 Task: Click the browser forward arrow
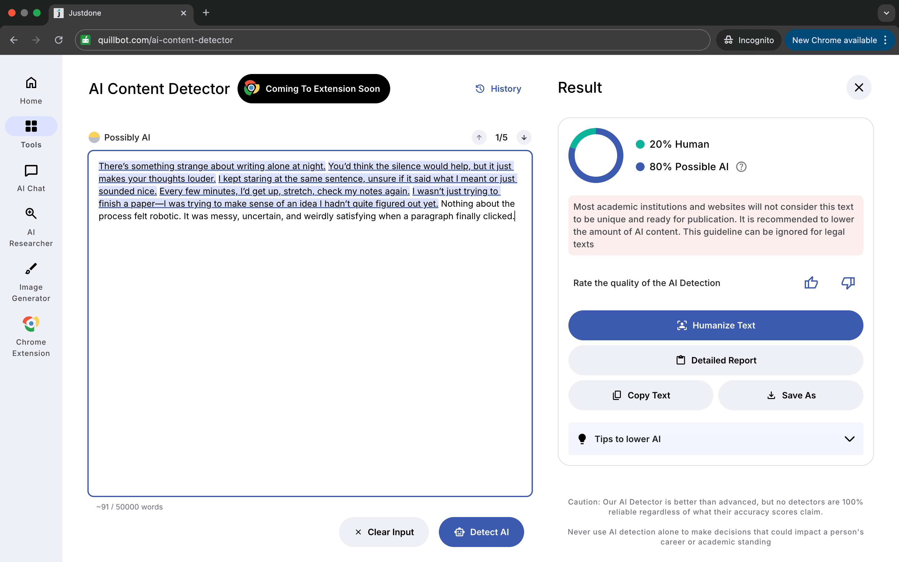tap(36, 40)
